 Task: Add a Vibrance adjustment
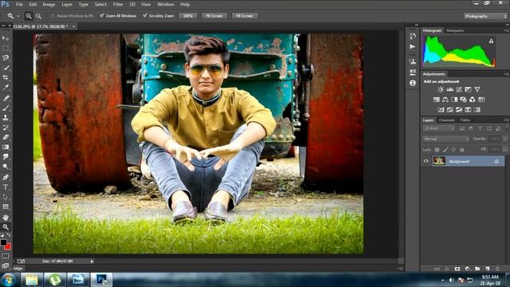point(477,89)
